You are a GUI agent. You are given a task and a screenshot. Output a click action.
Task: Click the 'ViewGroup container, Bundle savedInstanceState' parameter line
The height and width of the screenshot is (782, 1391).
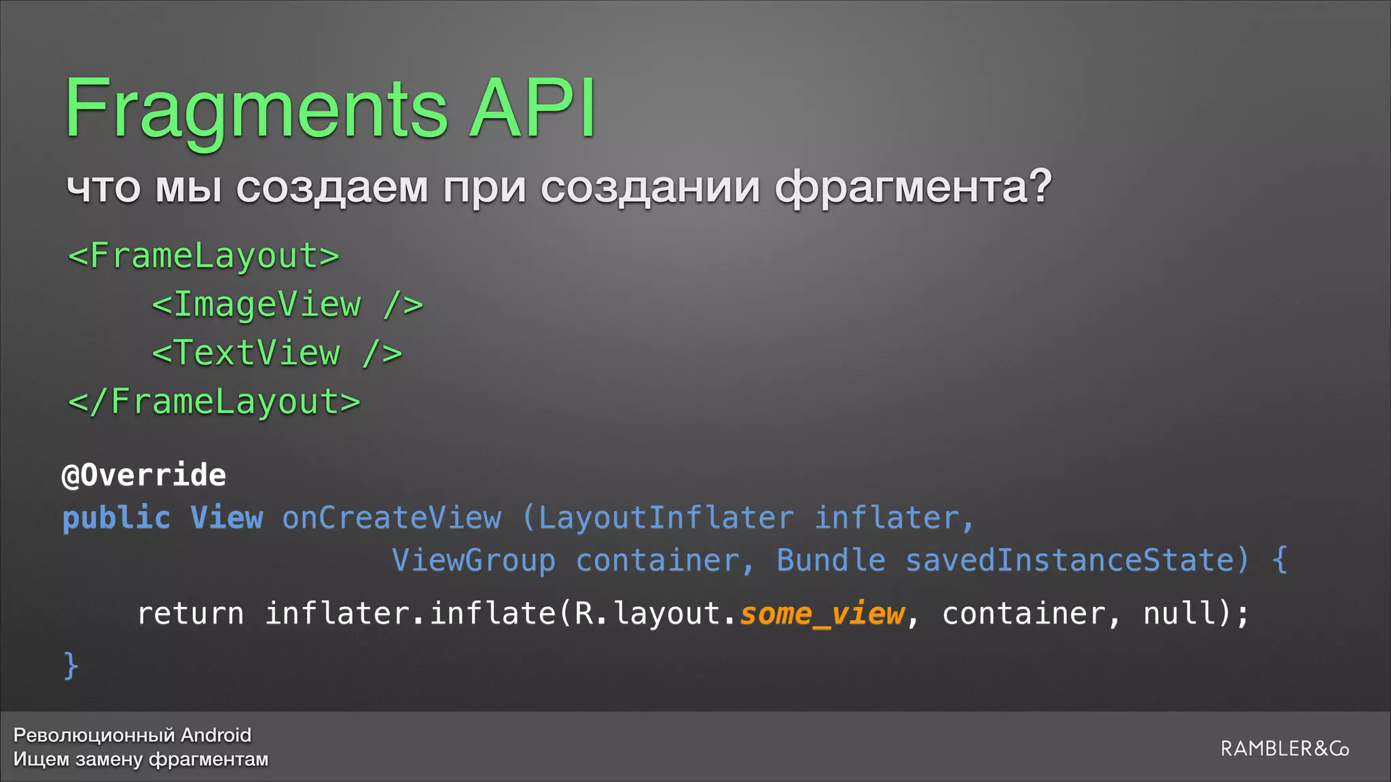[x=839, y=561]
